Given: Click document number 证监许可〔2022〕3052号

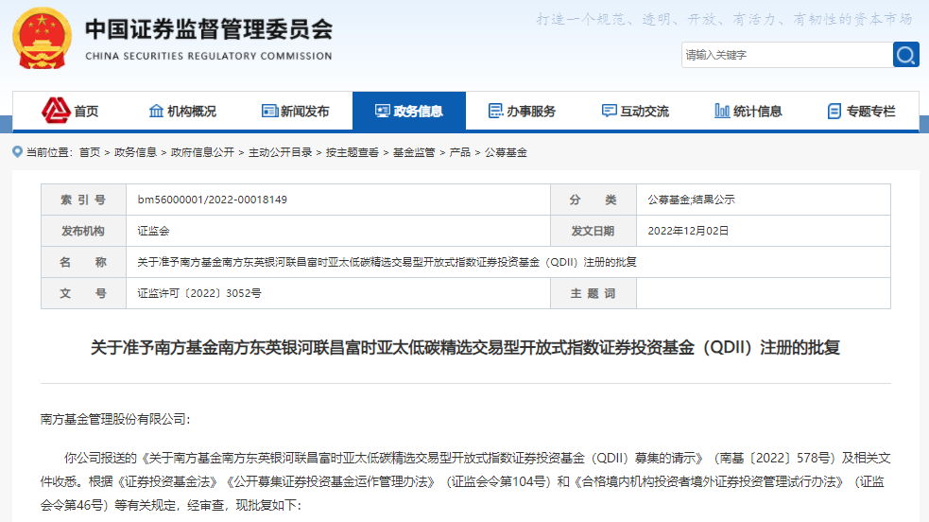Looking at the screenshot, I should tap(199, 293).
